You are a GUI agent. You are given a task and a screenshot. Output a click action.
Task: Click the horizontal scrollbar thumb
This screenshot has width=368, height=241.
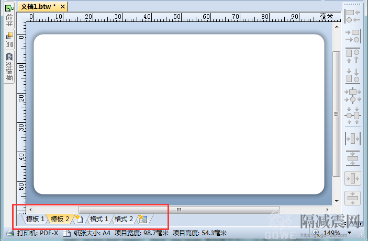[178, 210]
